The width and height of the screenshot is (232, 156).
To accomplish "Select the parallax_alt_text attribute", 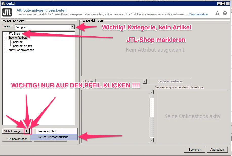I will coord(23,46).
